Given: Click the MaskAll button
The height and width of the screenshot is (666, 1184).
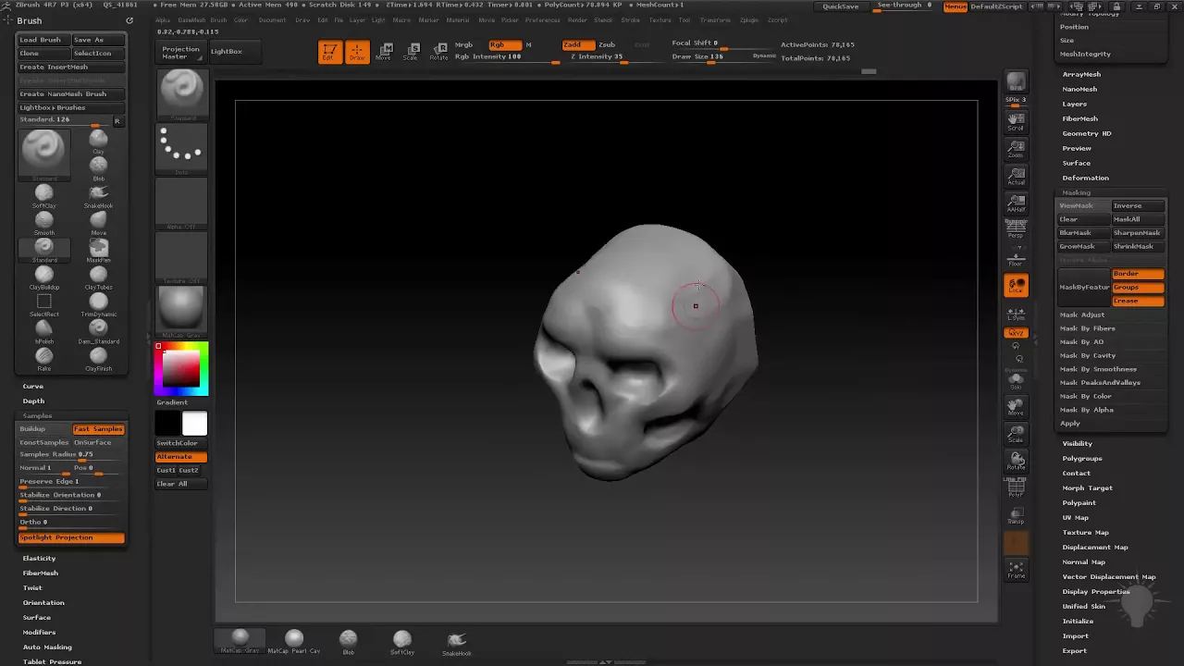Looking at the screenshot, I should [1138, 219].
